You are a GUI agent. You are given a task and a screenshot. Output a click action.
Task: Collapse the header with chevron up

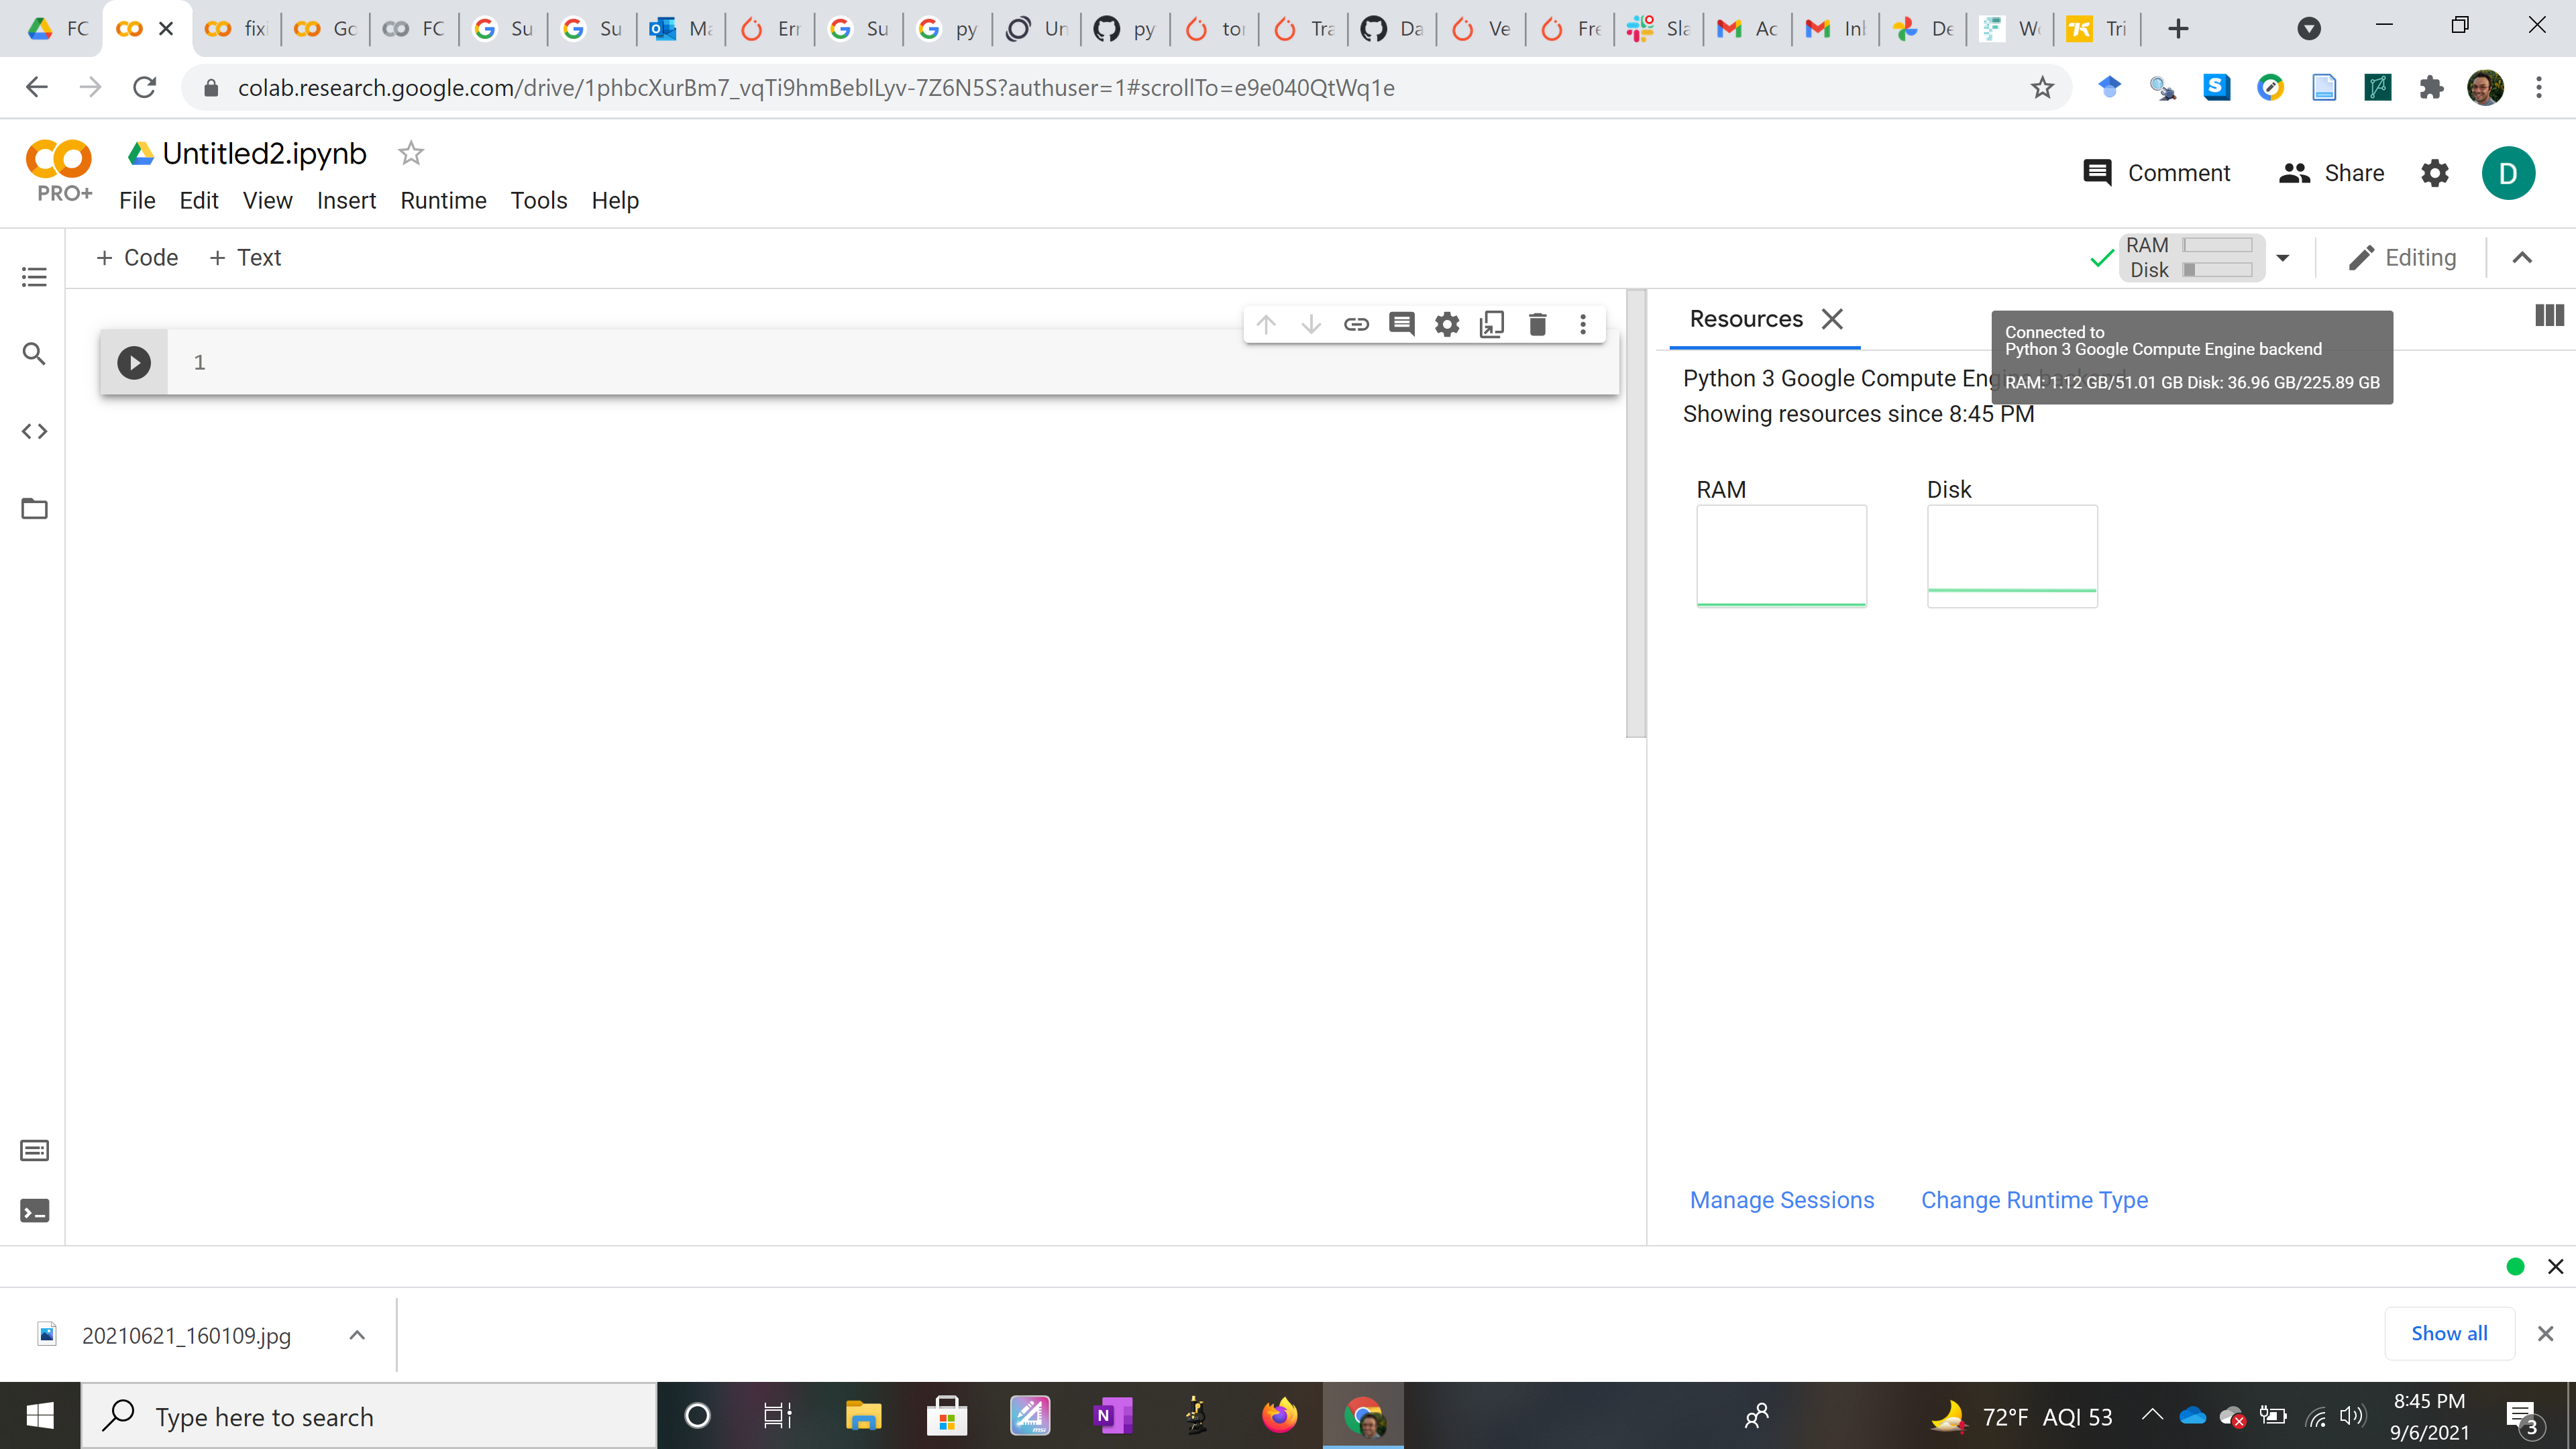click(2522, 258)
